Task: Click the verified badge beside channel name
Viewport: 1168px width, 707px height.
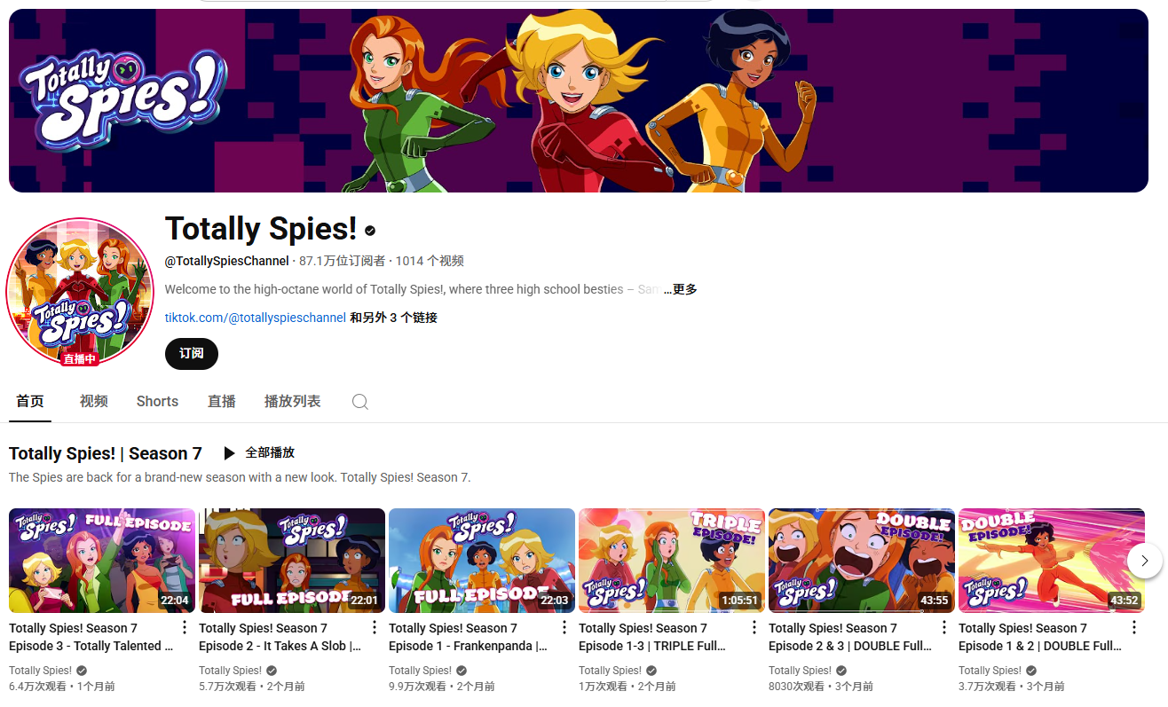Action: (x=370, y=231)
